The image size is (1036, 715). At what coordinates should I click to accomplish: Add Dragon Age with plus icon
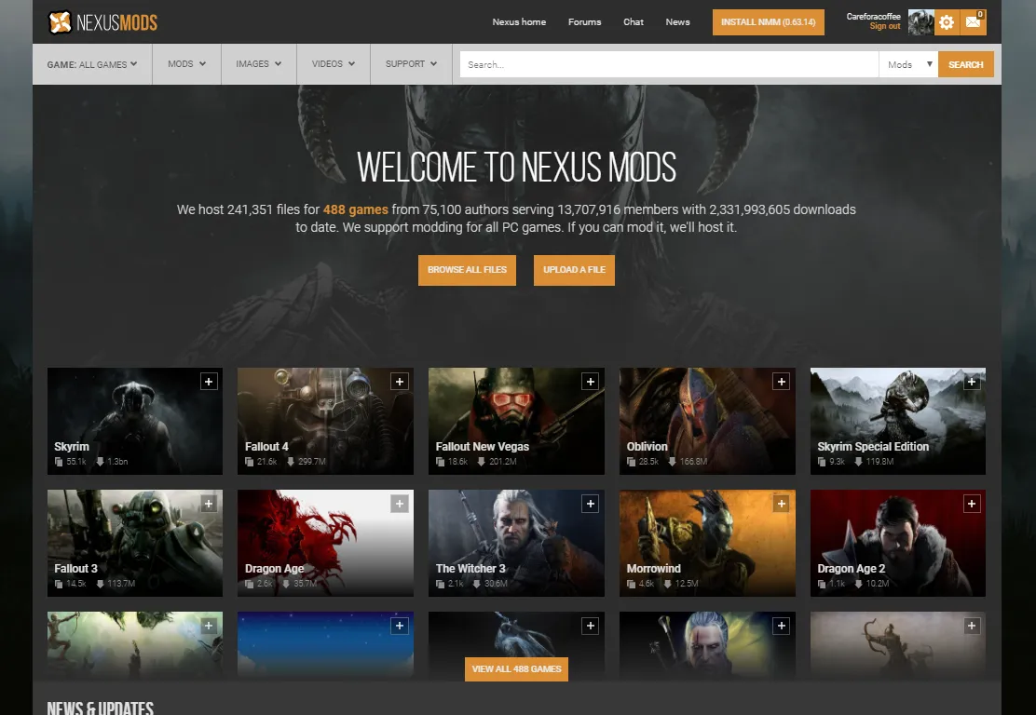(399, 504)
